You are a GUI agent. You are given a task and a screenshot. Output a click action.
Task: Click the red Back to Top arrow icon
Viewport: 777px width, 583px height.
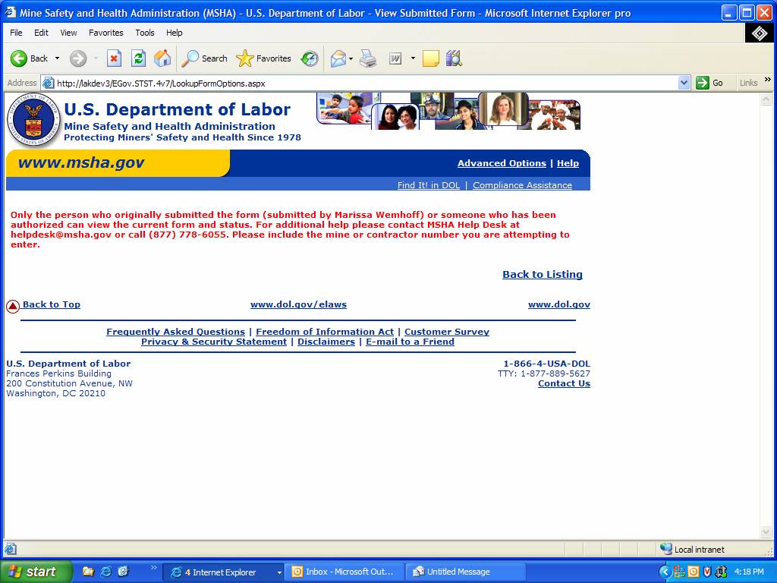pyautogui.click(x=13, y=307)
